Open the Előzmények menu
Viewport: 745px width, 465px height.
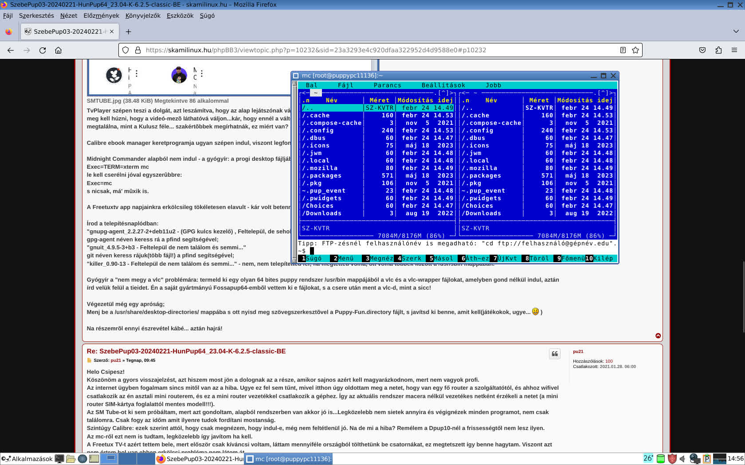(x=101, y=15)
